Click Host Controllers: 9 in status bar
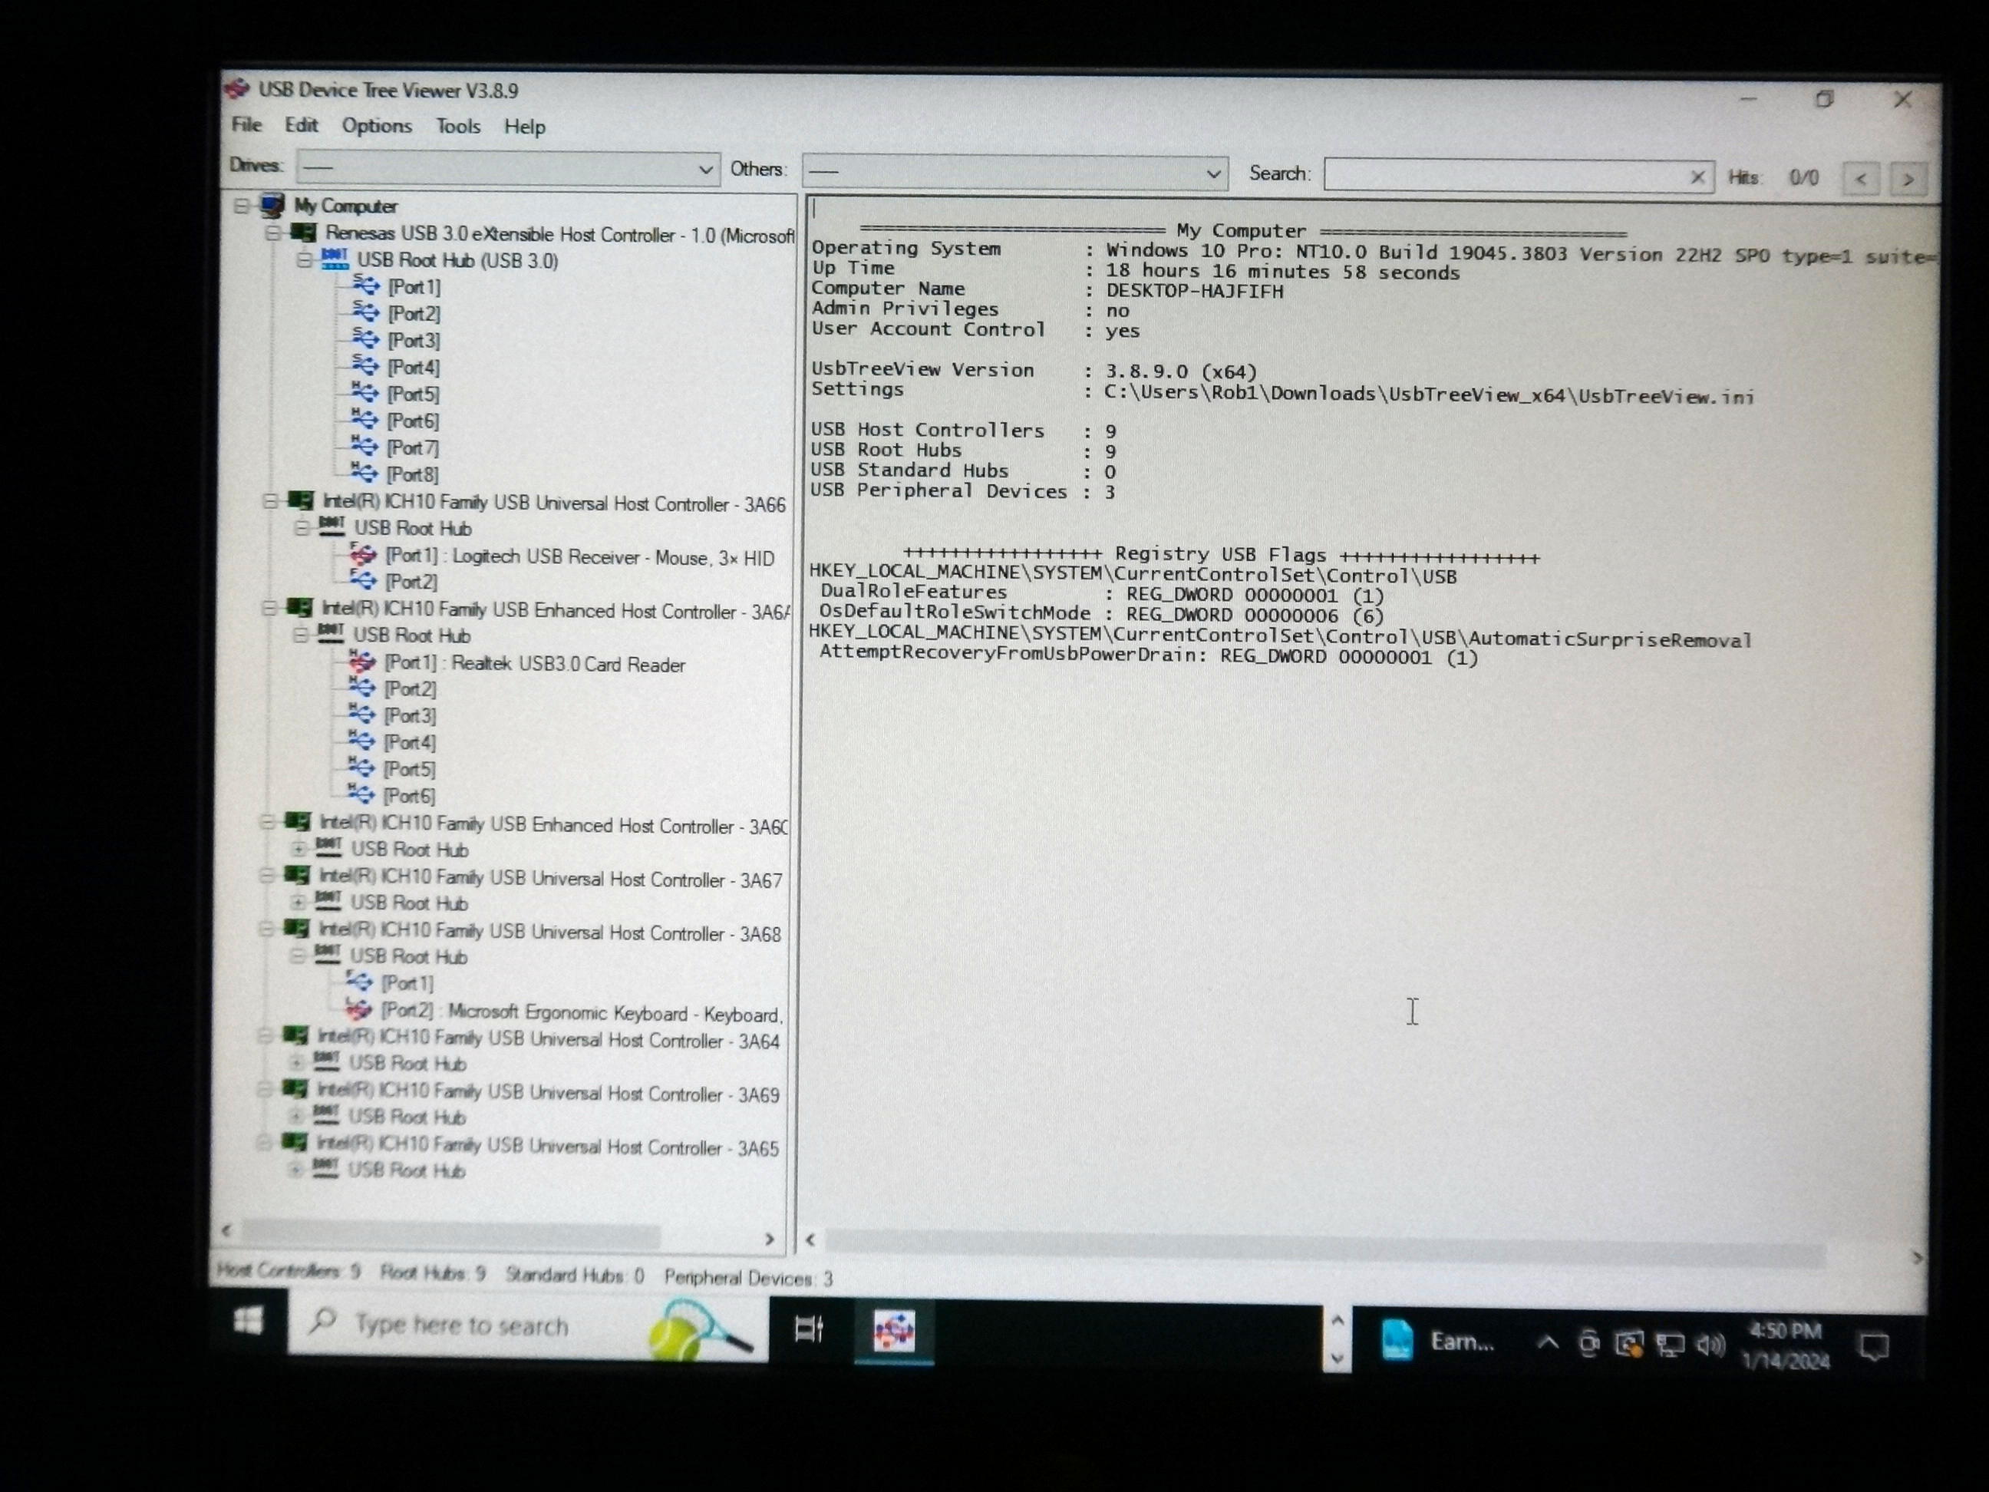 tap(289, 1271)
